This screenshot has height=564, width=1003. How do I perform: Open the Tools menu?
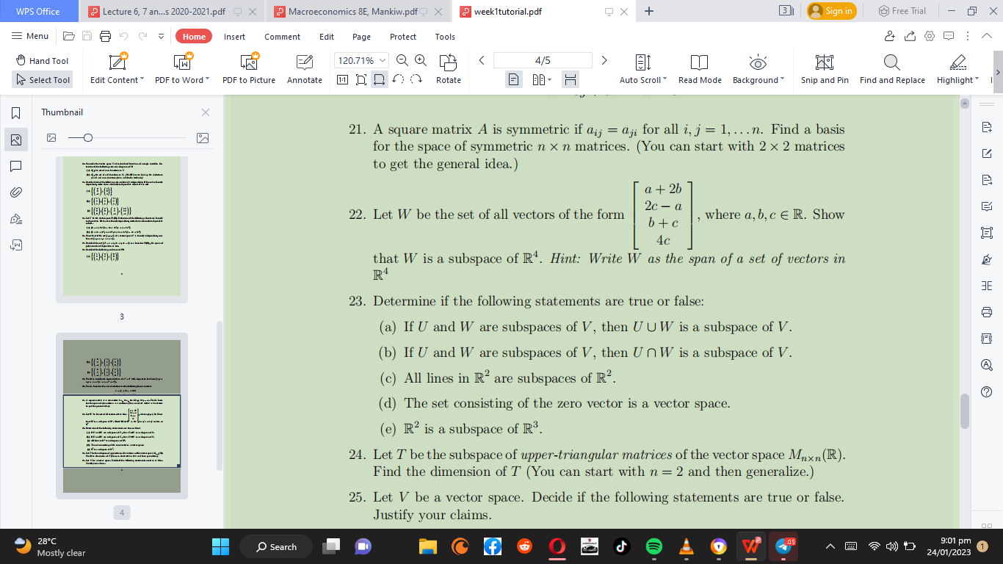click(x=444, y=36)
